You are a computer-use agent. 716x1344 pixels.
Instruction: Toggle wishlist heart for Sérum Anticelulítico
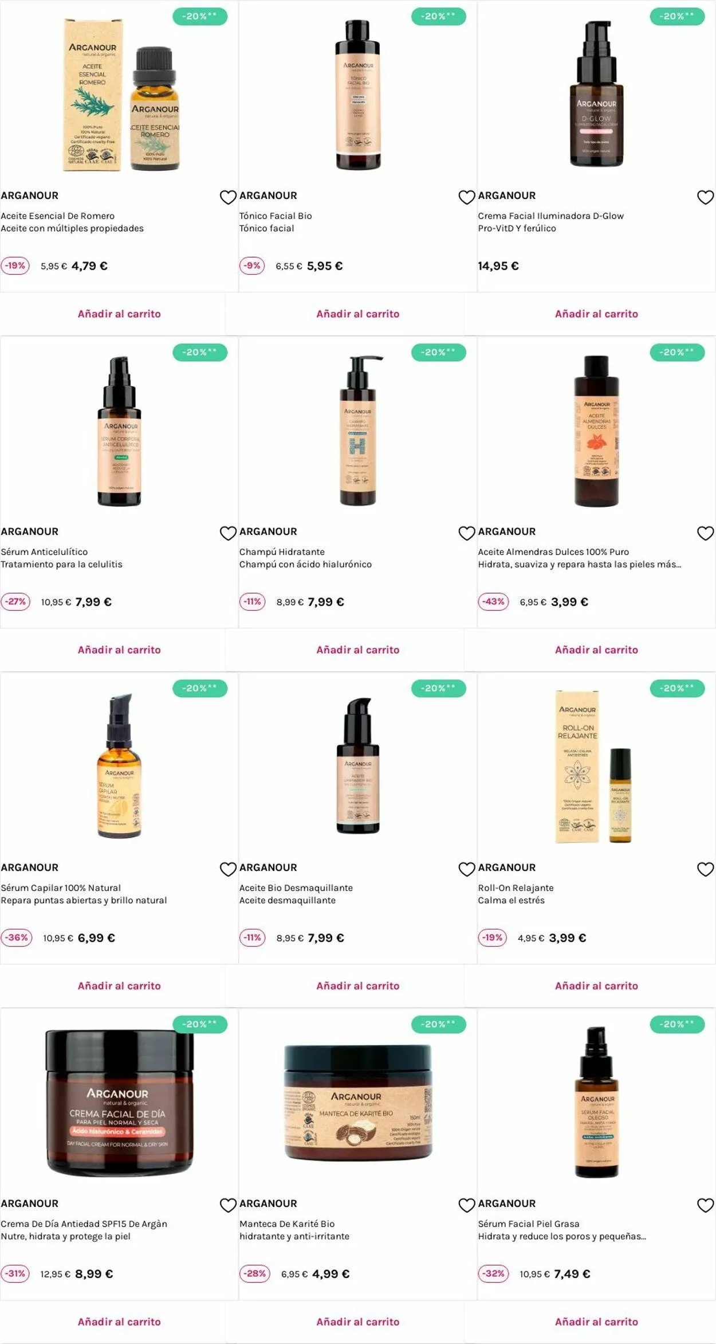coord(228,533)
